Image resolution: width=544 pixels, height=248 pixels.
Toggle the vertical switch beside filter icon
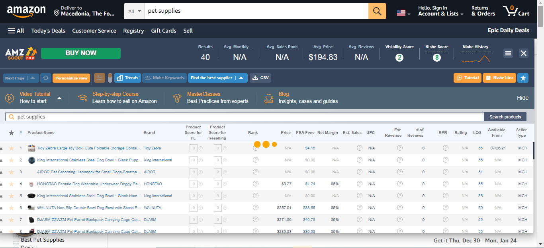point(110,78)
